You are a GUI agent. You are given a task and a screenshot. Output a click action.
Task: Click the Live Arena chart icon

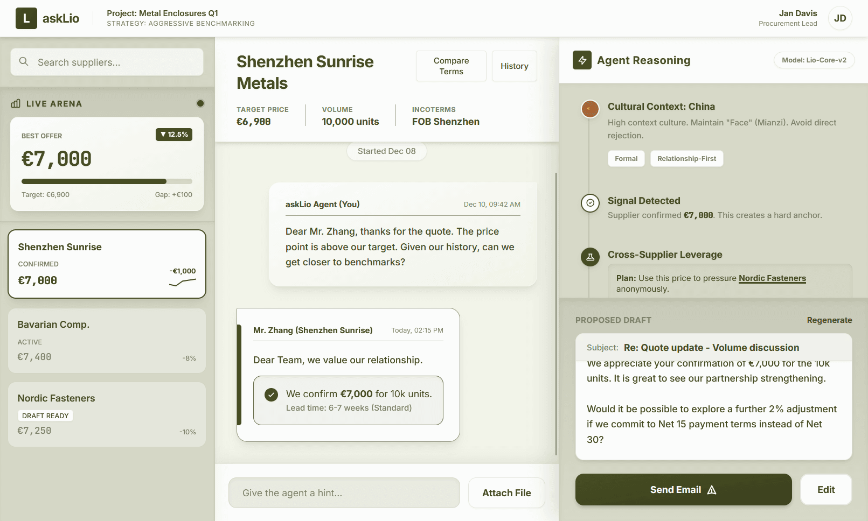(16, 103)
